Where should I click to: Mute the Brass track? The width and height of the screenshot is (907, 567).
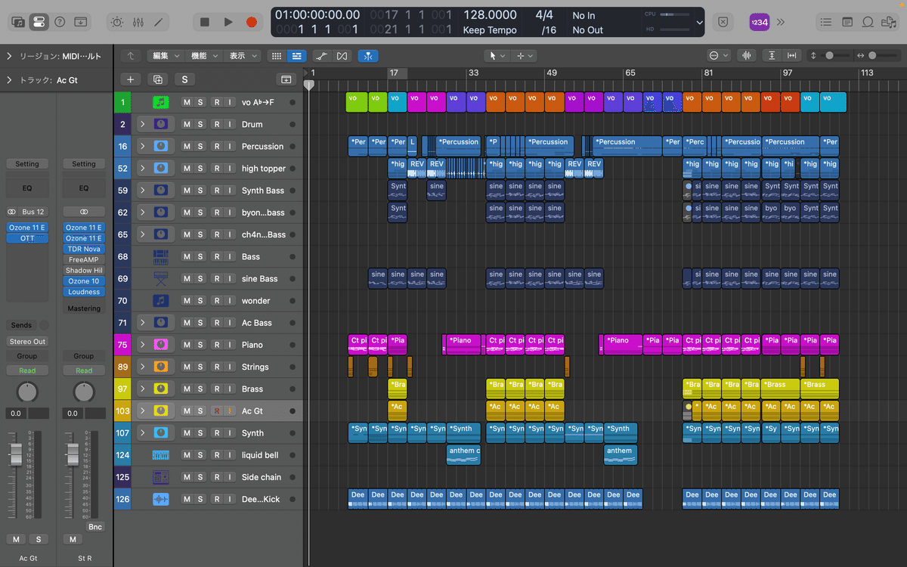click(186, 389)
